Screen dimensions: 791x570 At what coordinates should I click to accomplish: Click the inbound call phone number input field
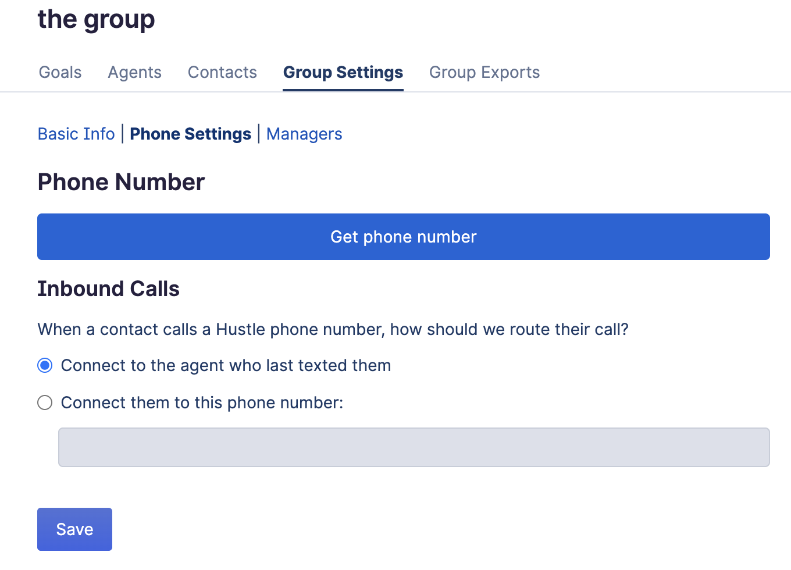[414, 447]
